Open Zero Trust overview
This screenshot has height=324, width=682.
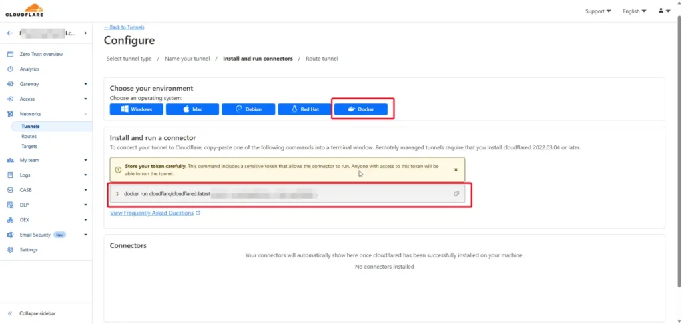click(x=41, y=55)
